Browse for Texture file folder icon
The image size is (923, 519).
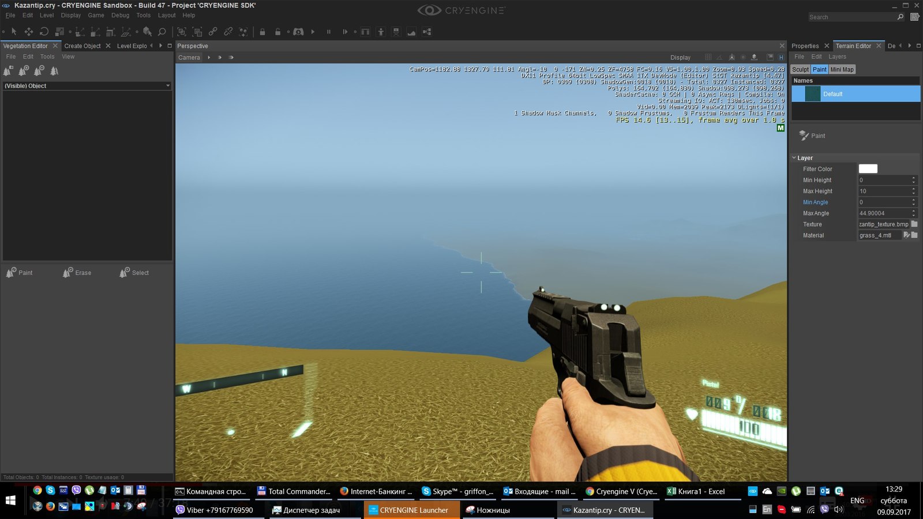[914, 224]
